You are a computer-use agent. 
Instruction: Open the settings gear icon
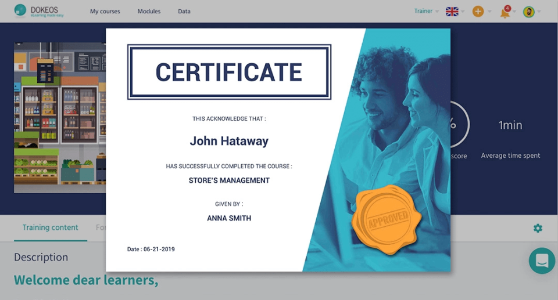tap(538, 228)
